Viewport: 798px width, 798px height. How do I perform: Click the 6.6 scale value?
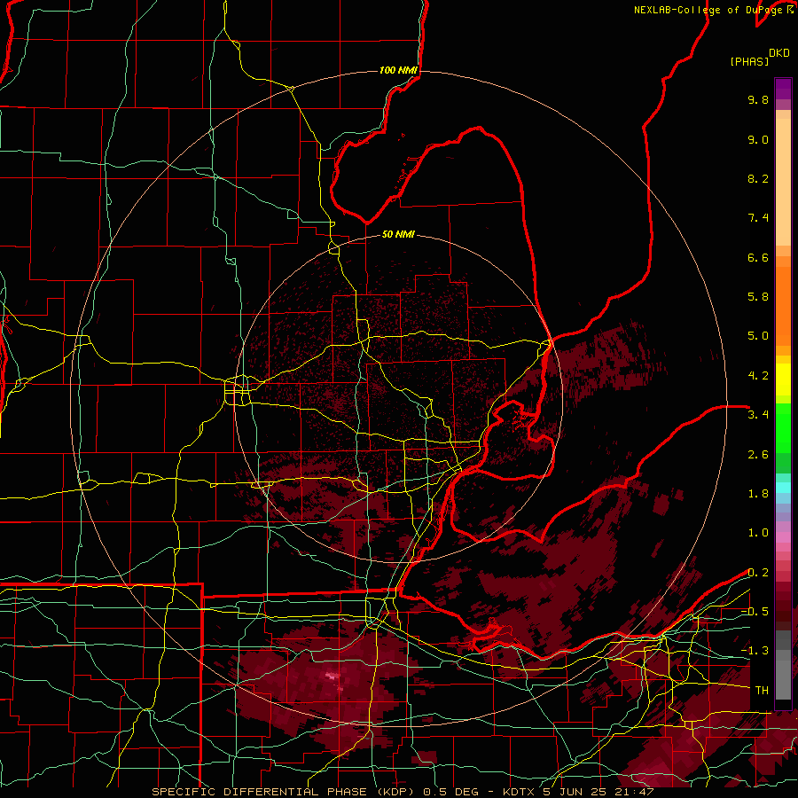coord(758,257)
